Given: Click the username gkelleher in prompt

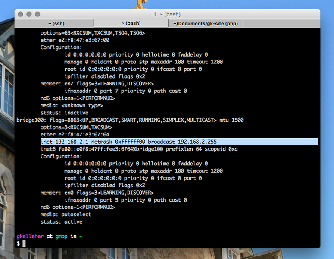Looking at the screenshot, I should point(30,236).
